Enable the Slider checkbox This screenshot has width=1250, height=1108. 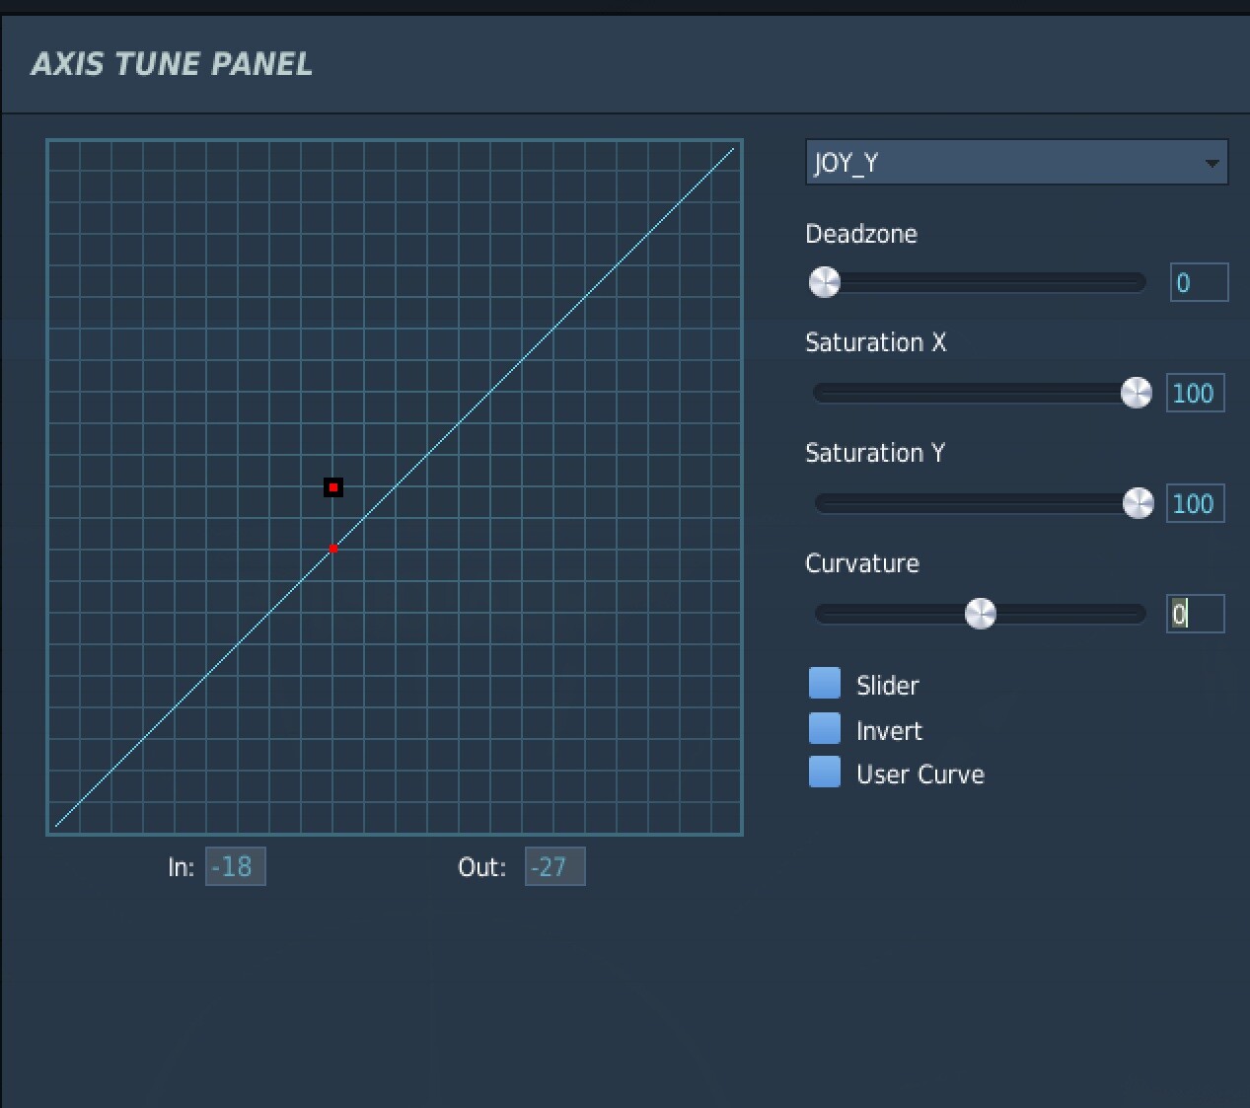825,683
